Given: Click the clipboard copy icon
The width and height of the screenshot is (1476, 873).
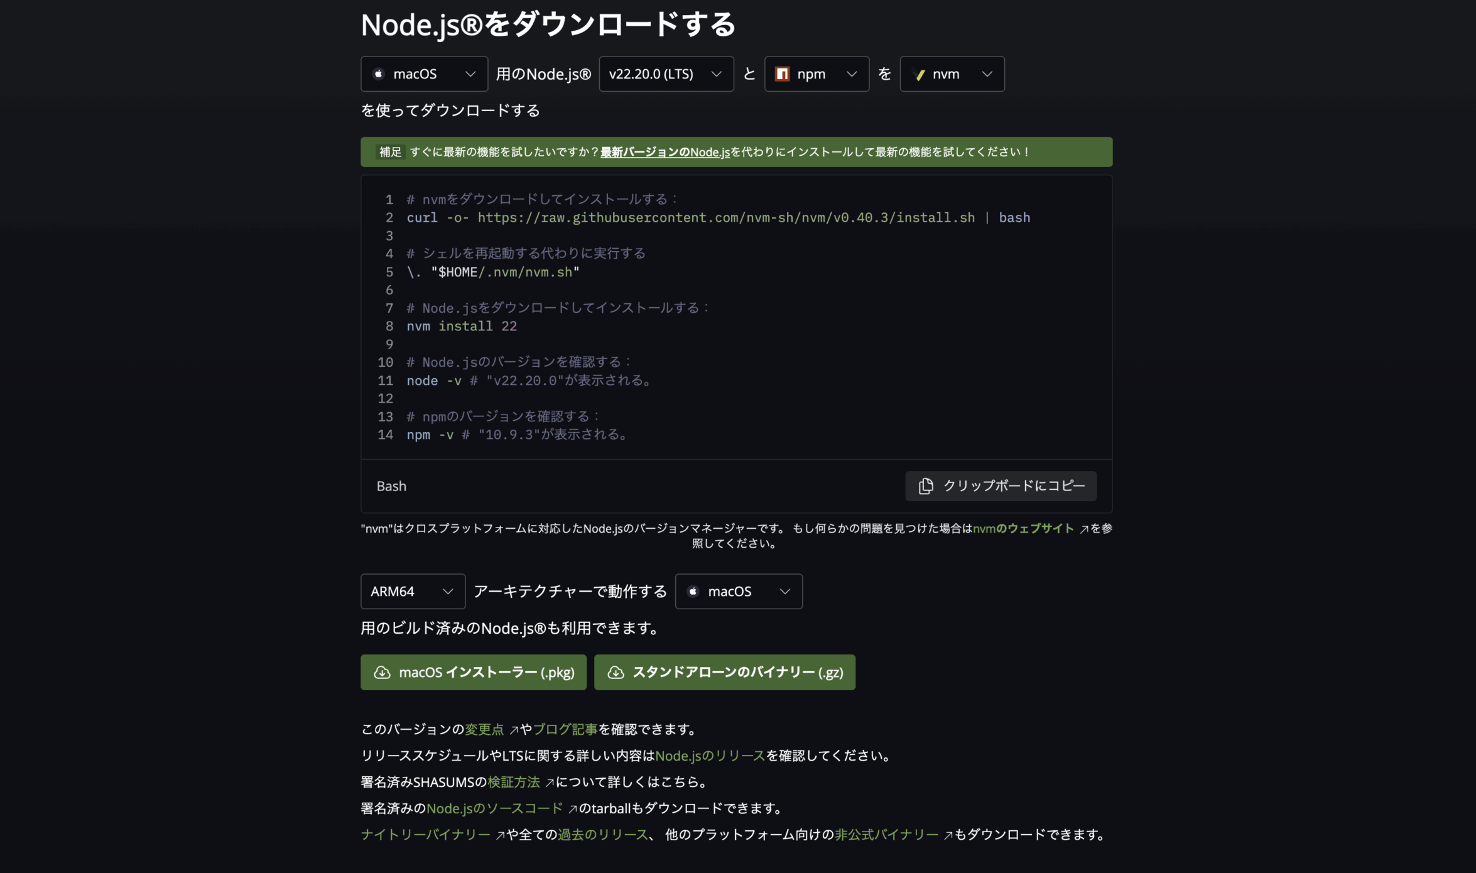Looking at the screenshot, I should coord(926,486).
